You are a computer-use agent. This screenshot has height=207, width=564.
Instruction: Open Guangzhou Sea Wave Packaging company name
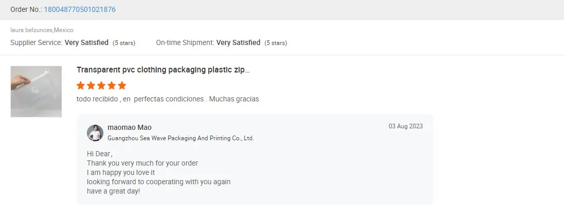(x=180, y=138)
